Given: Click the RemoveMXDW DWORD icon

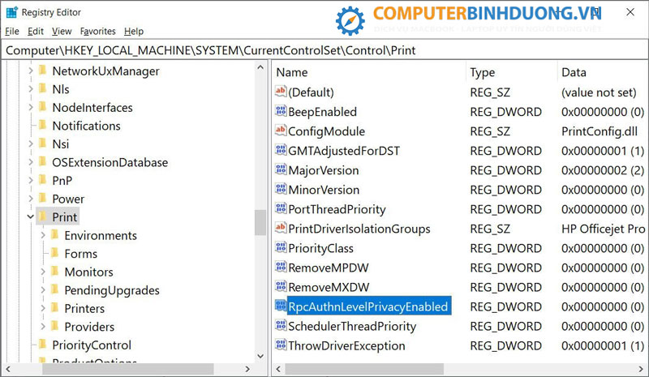Looking at the screenshot, I should coord(281,286).
